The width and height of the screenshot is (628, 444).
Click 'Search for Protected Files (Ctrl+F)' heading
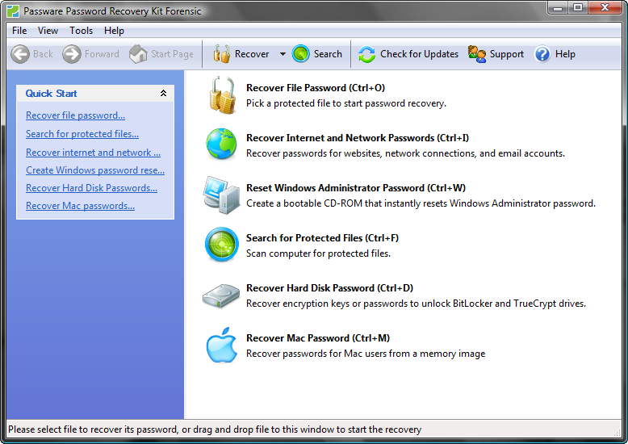point(322,238)
